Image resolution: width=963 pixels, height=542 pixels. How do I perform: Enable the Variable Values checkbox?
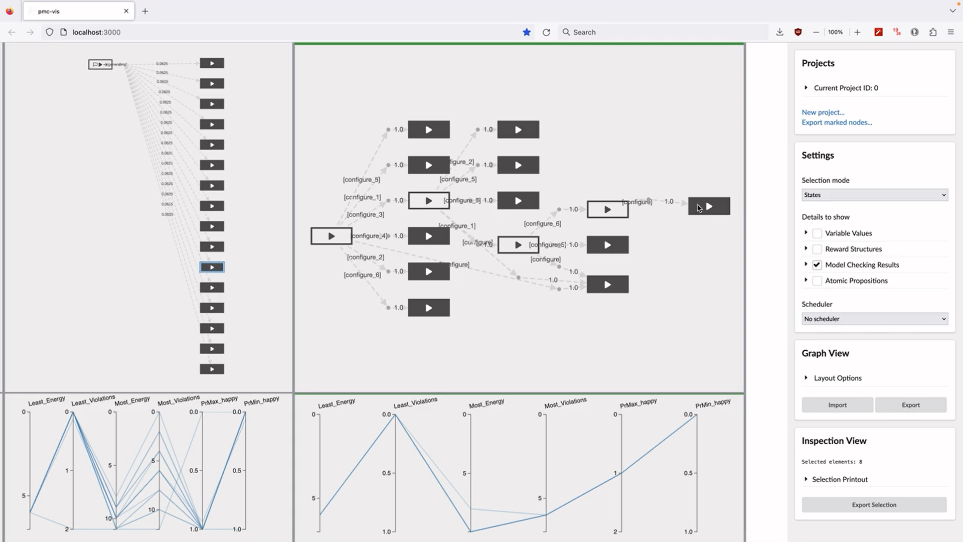817,233
